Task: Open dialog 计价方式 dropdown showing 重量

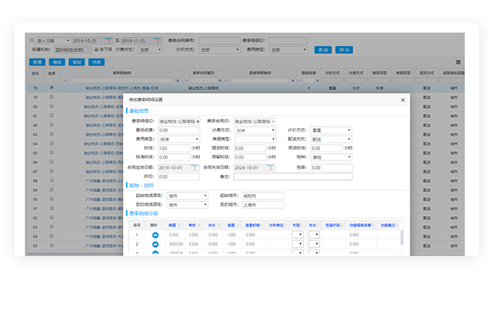Action: tap(331, 130)
